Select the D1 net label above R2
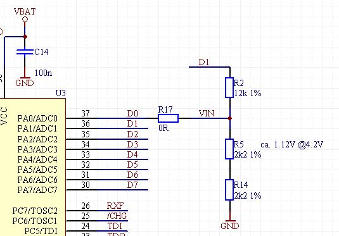 coord(204,63)
